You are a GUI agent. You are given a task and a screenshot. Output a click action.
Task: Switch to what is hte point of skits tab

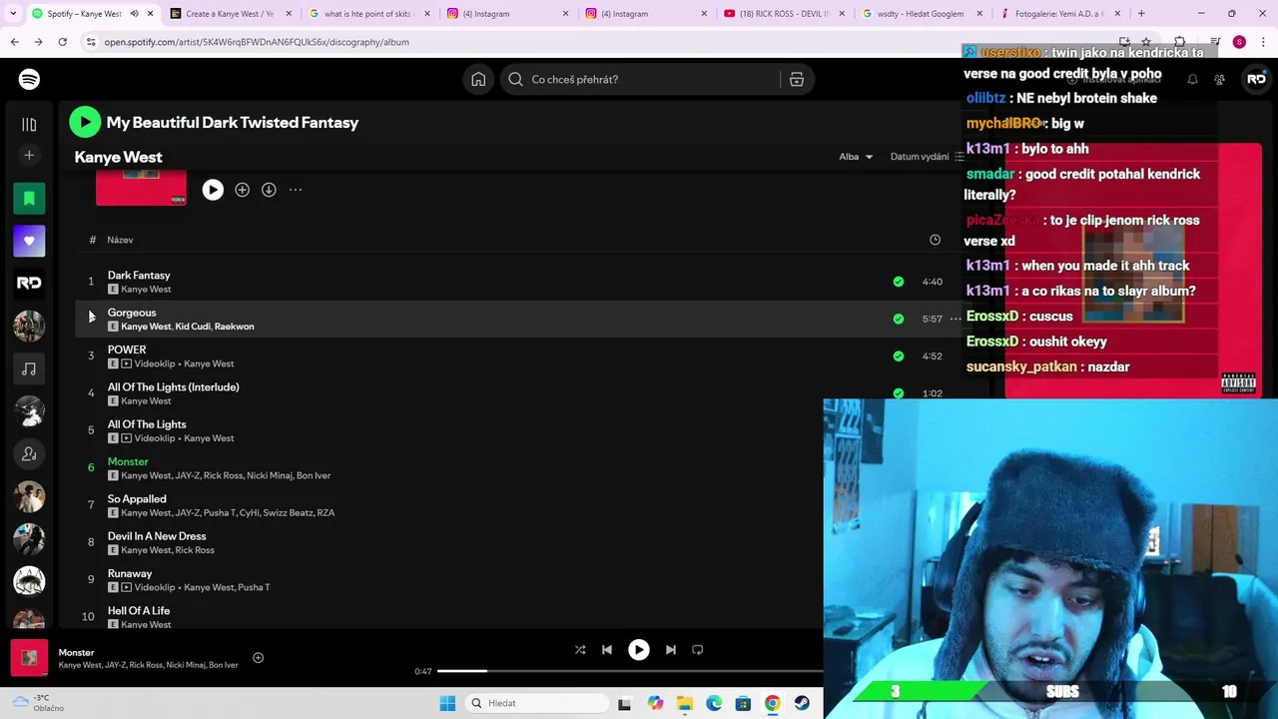pos(368,14)
